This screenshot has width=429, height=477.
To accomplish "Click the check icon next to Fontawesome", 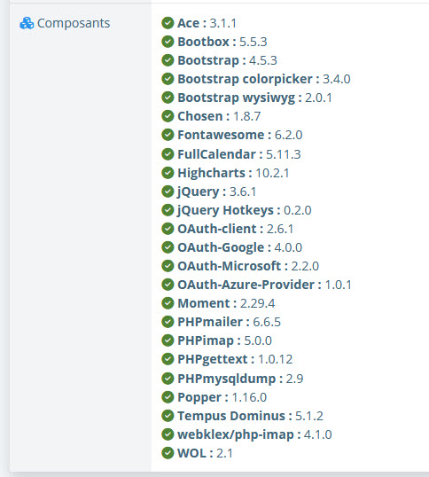I will coord(168,135).
